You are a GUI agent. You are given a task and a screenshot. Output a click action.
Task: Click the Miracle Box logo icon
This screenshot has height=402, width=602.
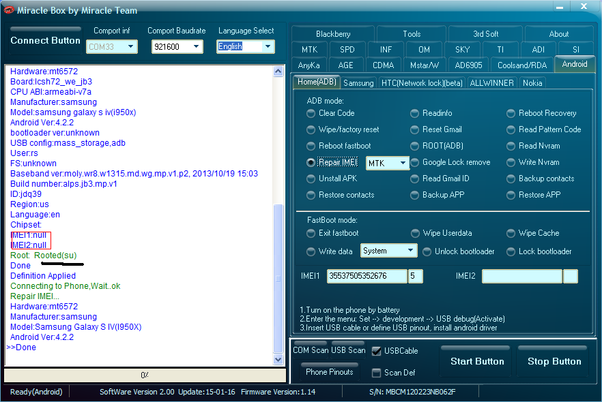point(8,10)
